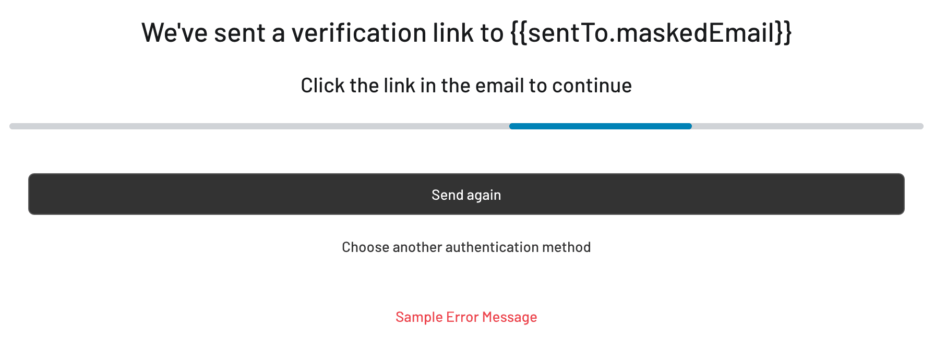The height and width of the screenshot is (337, 934).
Task: Click "Click the link in the email" subtitle
Action: (466, 86)
